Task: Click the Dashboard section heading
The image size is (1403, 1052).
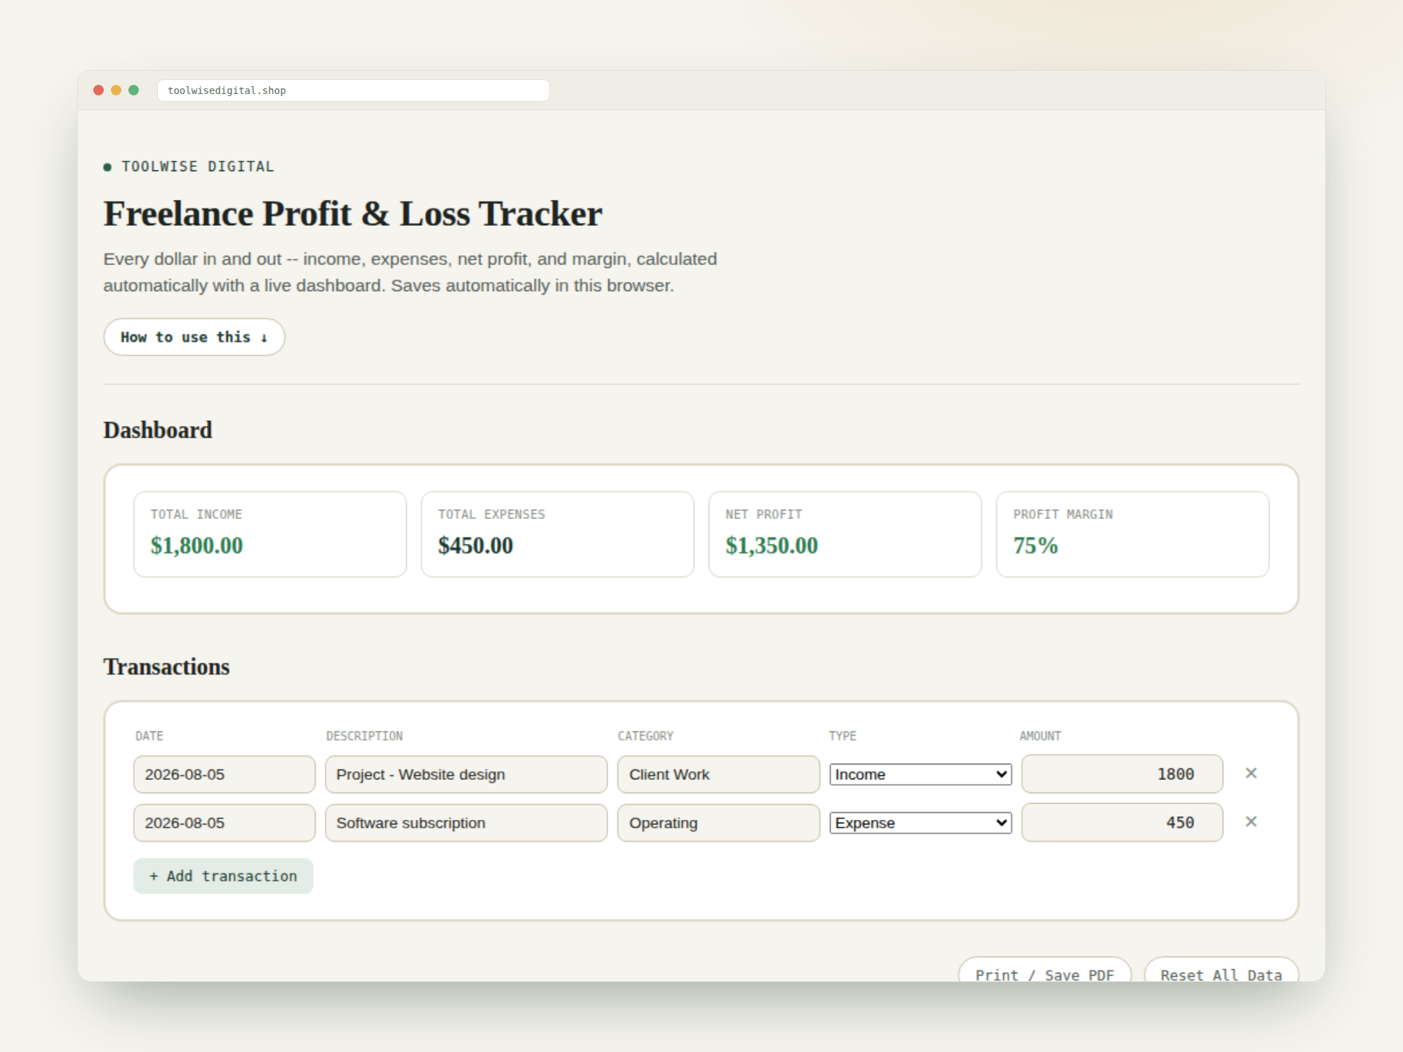Action: 158,430
